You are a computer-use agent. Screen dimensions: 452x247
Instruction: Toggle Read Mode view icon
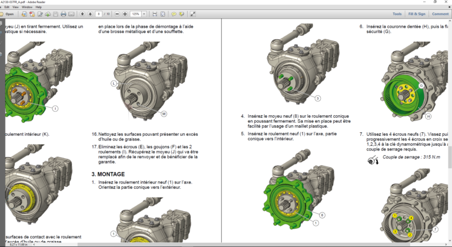(x=194, y=14)
